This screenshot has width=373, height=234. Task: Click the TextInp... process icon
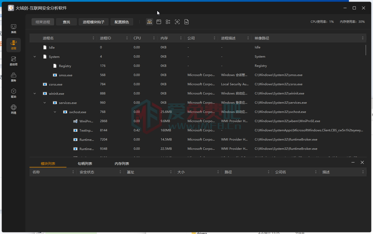point(75,130)
